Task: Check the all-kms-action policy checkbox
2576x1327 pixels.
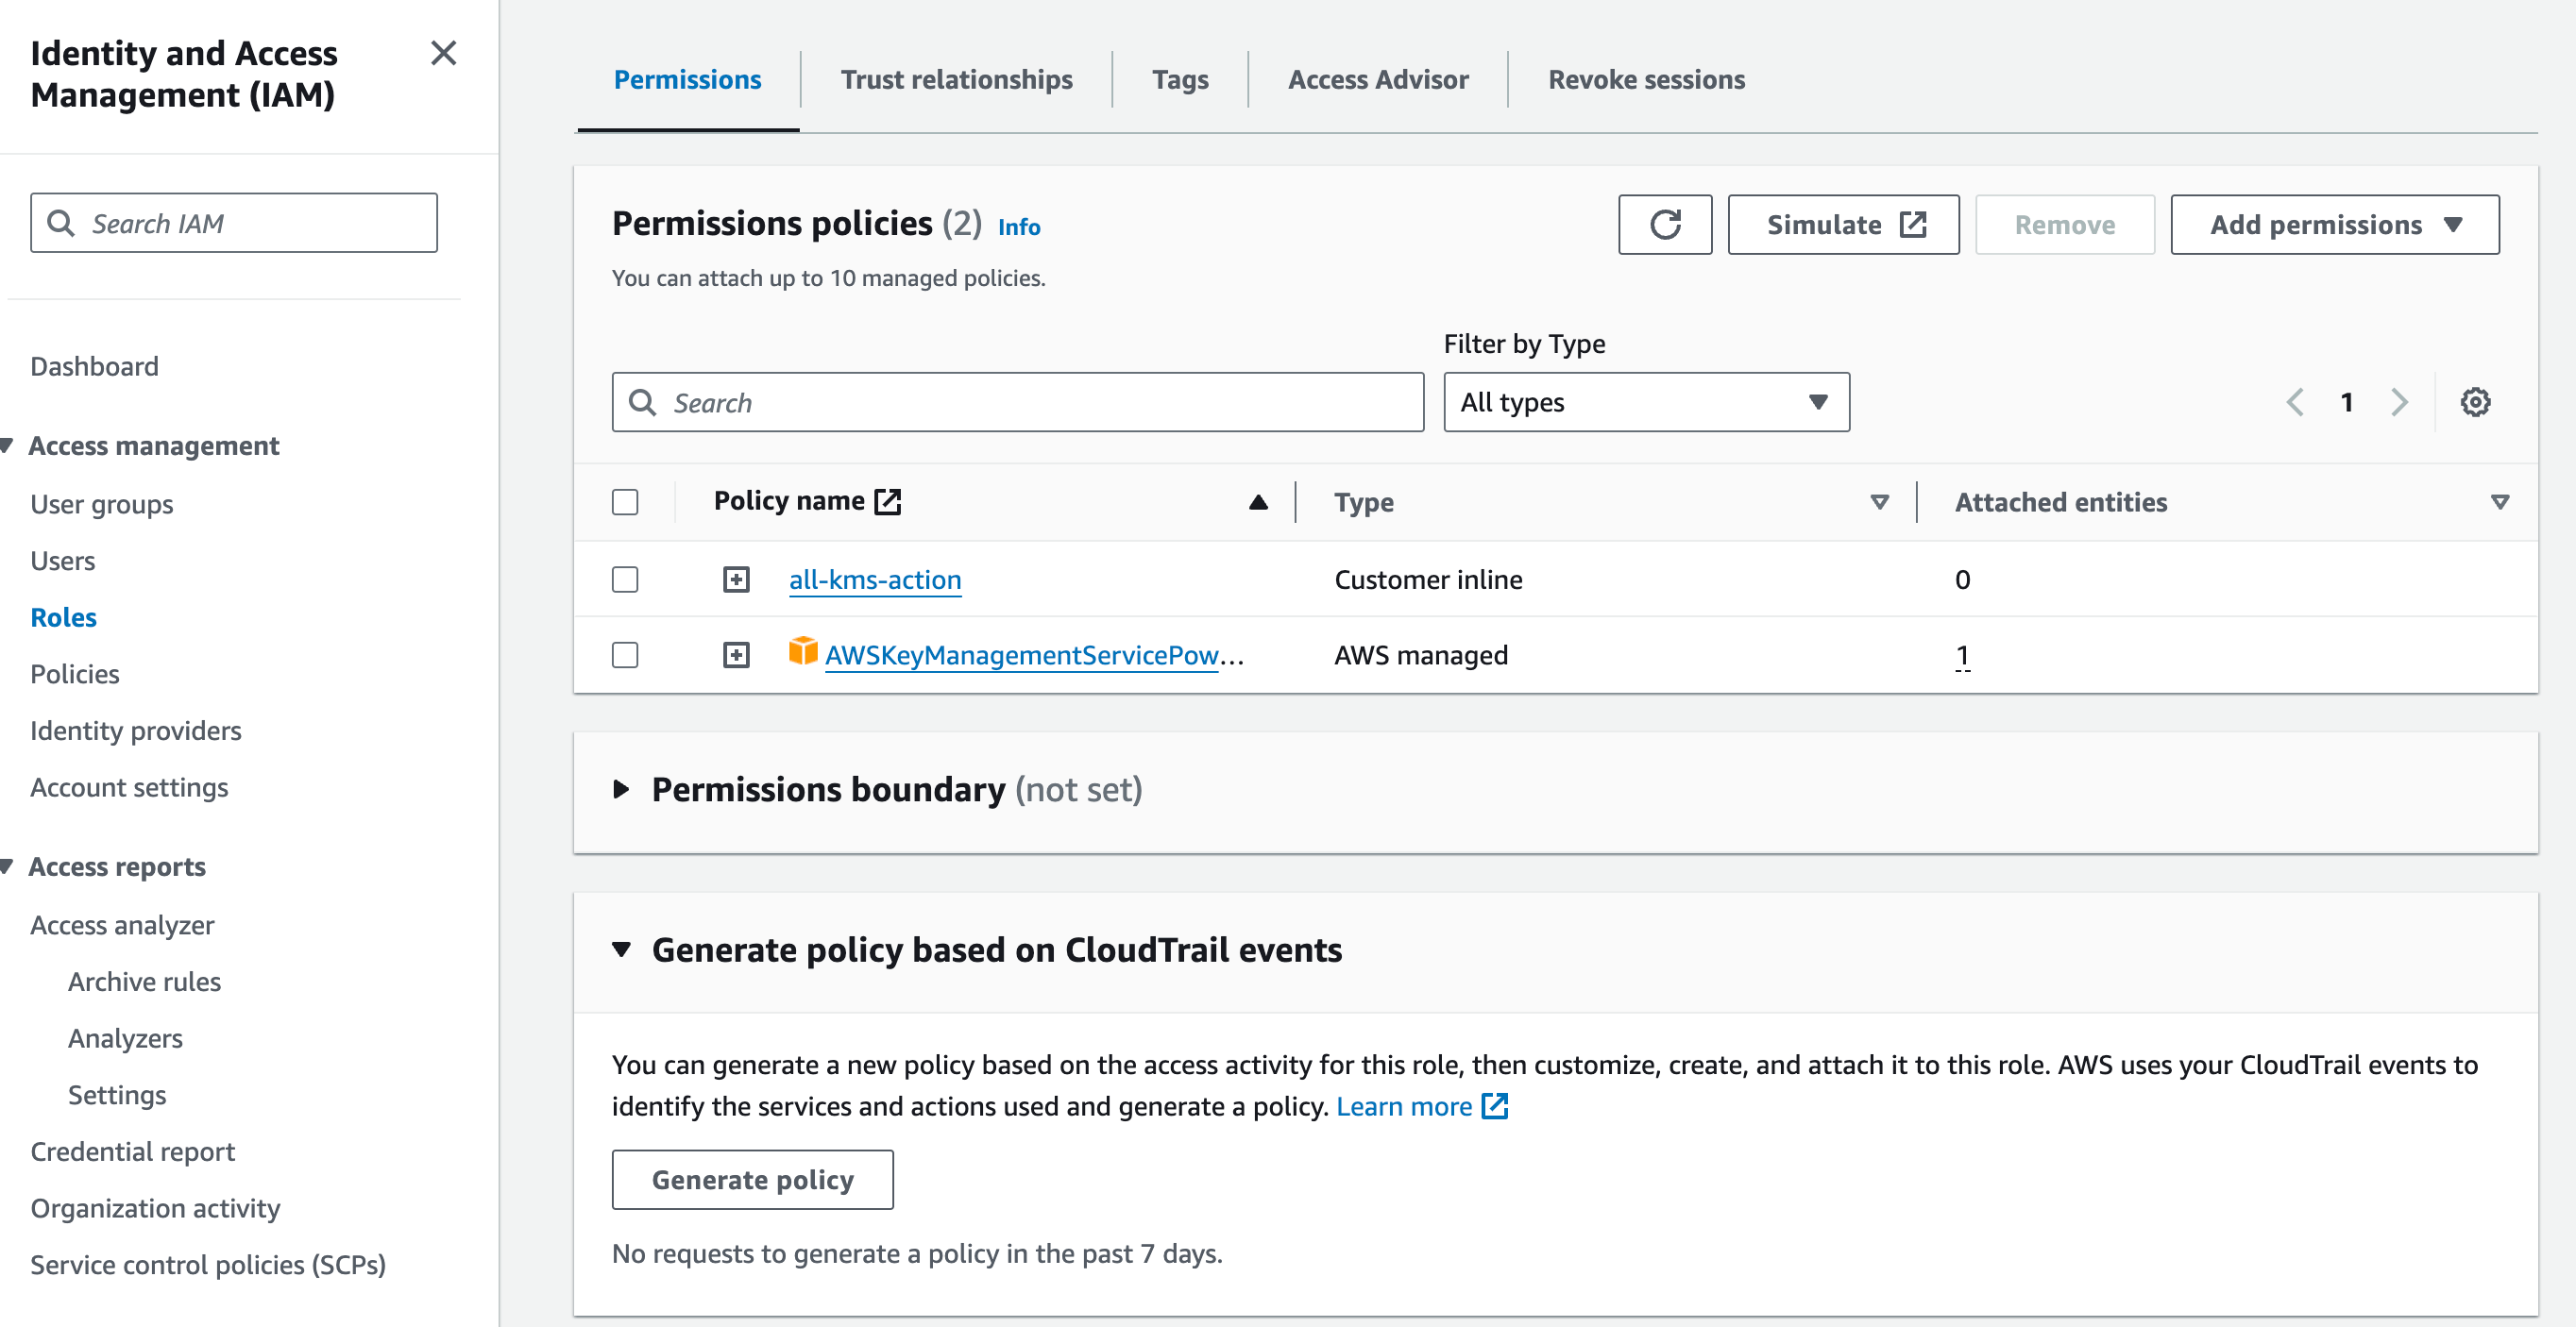Action: 625,580
